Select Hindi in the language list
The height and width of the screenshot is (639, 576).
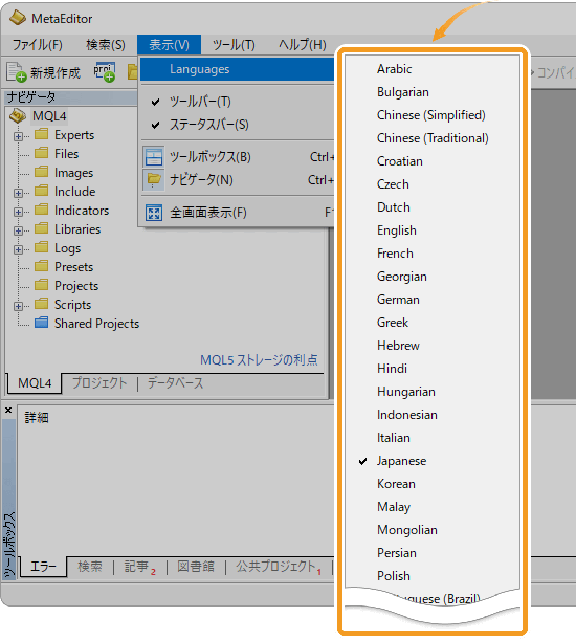(433, 369)
